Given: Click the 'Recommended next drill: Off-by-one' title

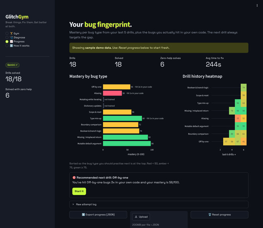Looking at the screenshot, I should click(x=102, y=177).
